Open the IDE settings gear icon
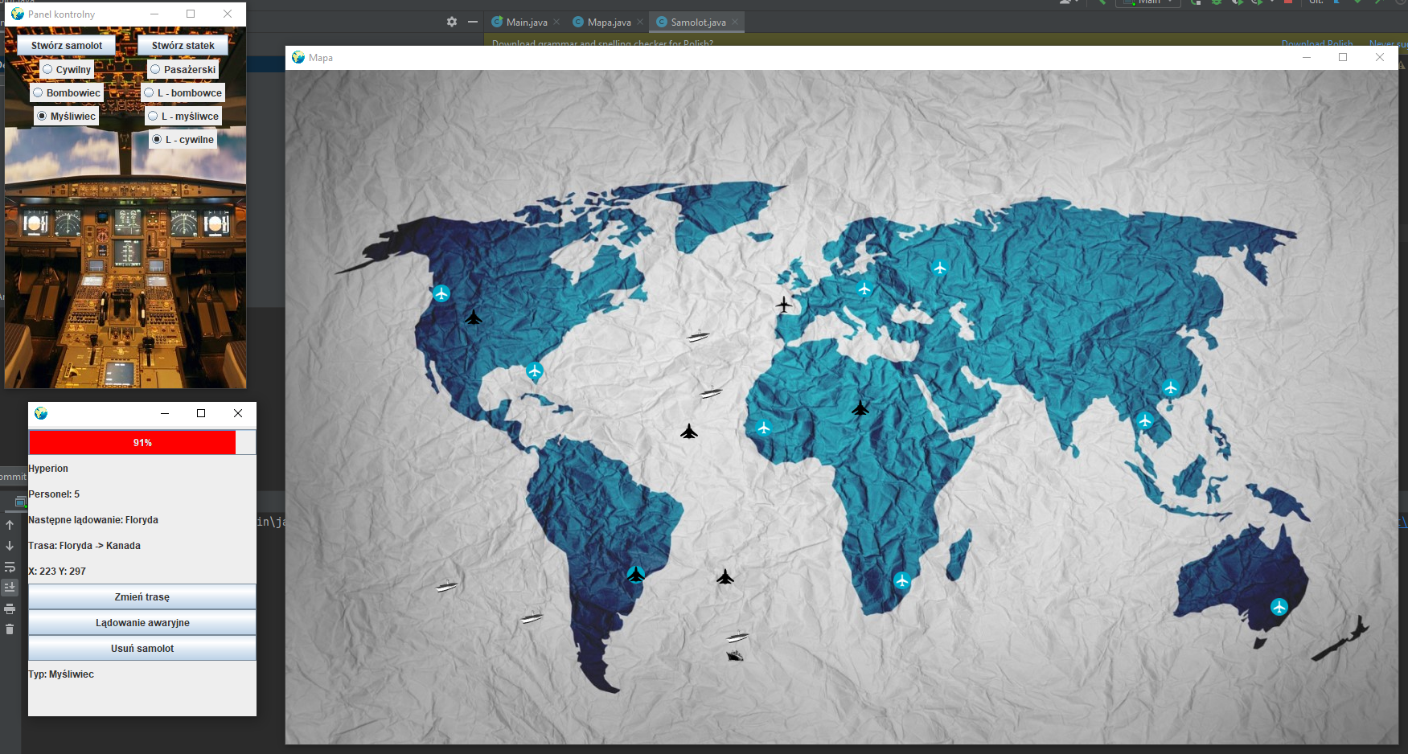 [x=451, y=22]
